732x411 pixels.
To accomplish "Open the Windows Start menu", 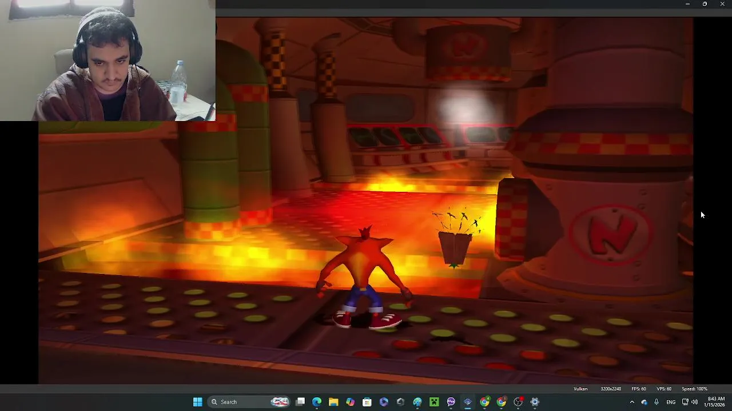I will point(197,402).
